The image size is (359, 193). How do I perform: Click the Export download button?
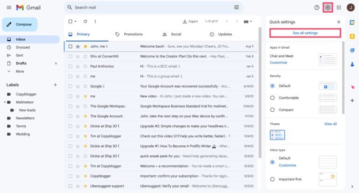pos(190,21)
